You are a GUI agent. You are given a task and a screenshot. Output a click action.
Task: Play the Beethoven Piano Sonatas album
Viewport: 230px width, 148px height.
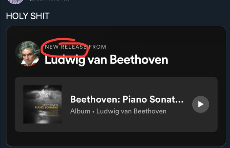200,104
